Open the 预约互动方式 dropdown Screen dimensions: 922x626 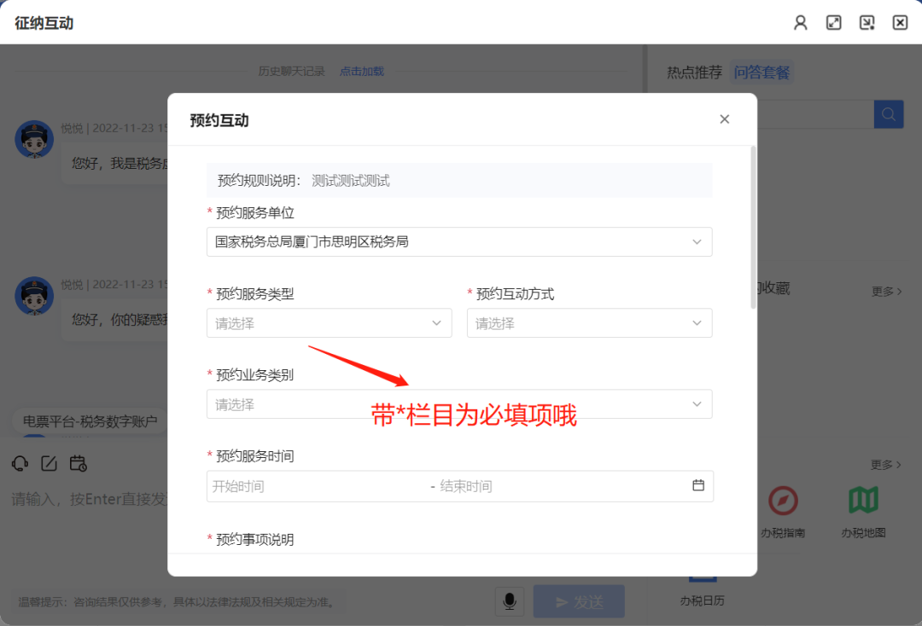point(589,323)
